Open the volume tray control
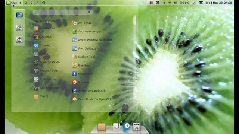Viewport: 239px width, 134px height. tap(175, 3)
